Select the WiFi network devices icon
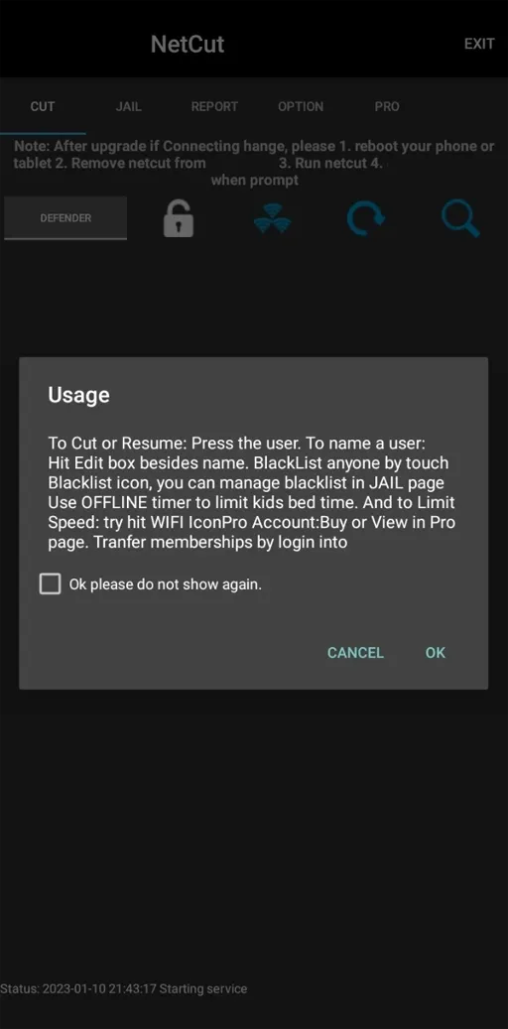The width and height of the screenshot is (508, 1029). 273,218
